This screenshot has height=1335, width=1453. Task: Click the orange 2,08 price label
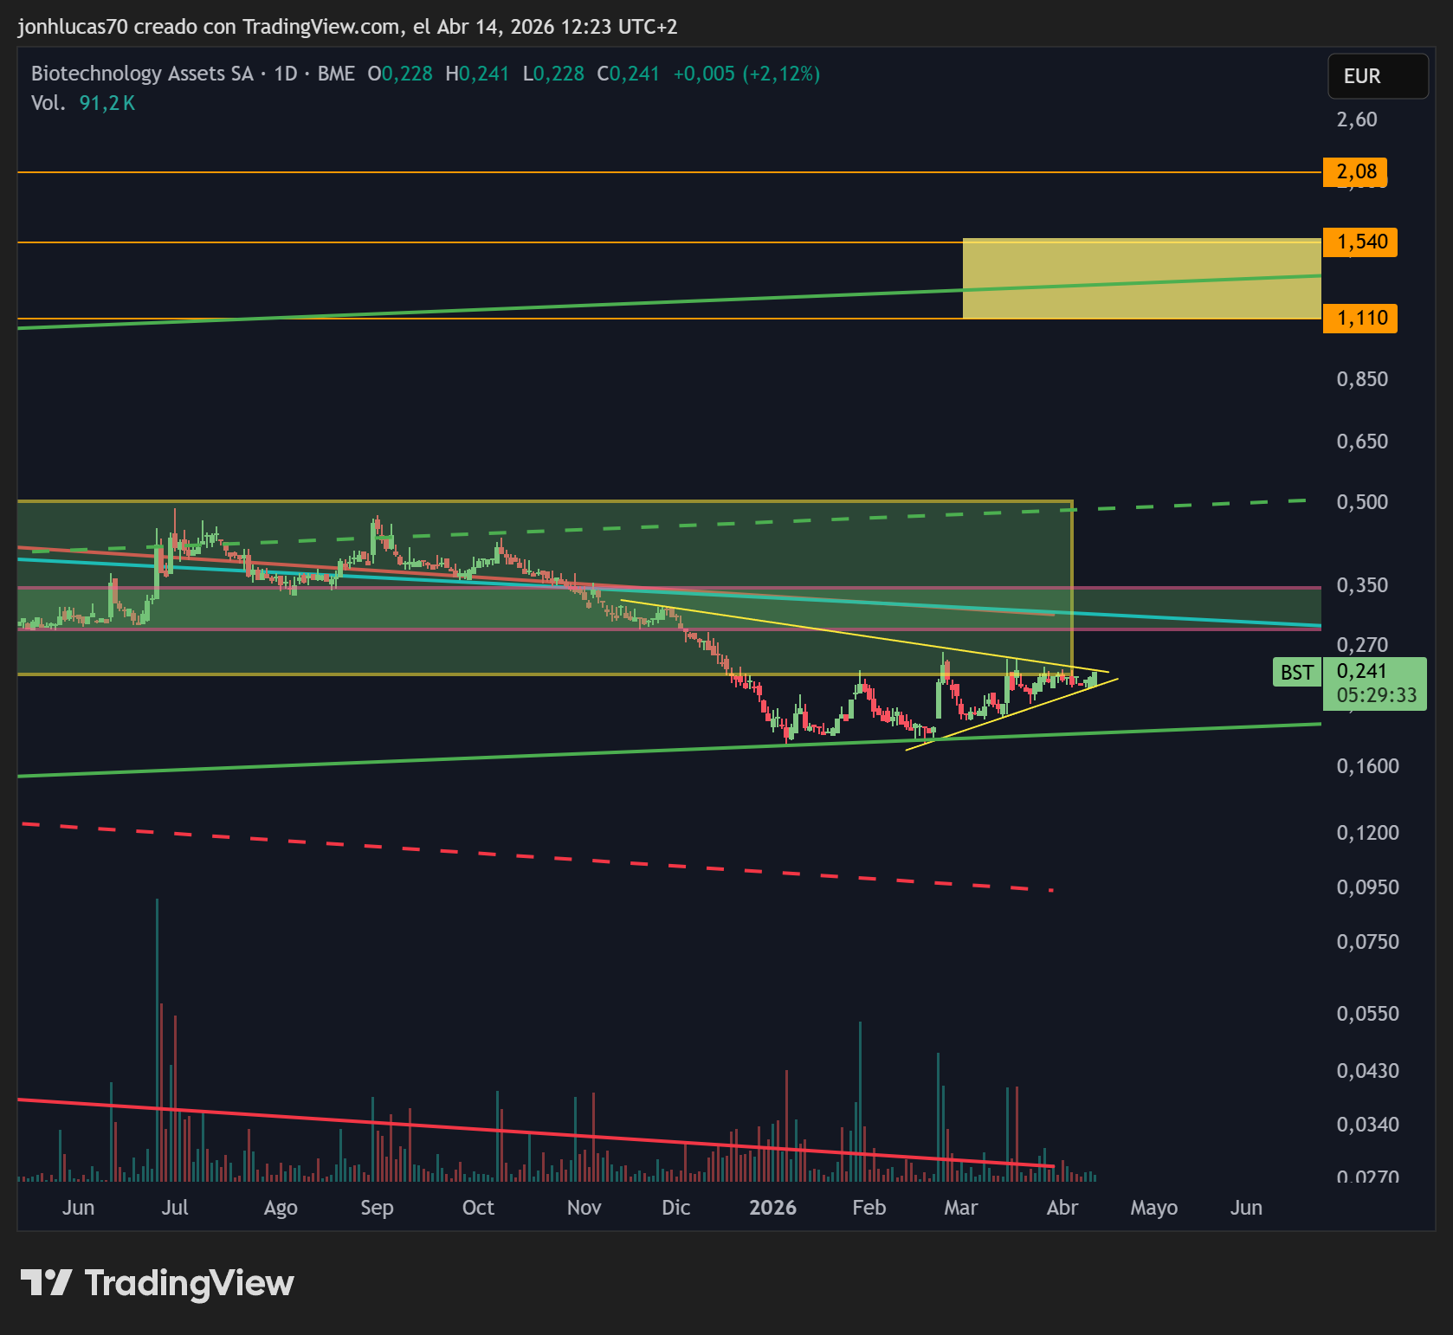[x=1355, y=171]
